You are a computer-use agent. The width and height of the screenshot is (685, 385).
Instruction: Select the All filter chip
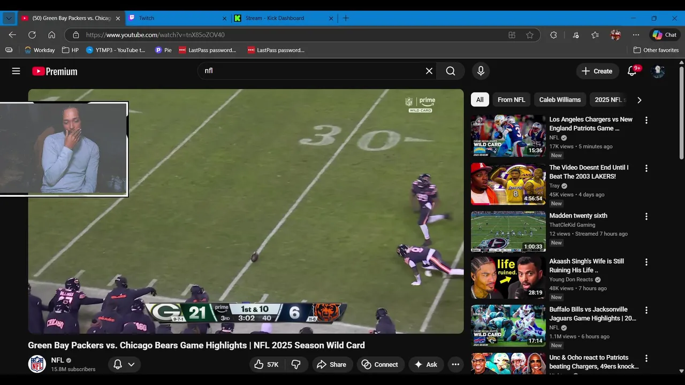coord(480,99)
